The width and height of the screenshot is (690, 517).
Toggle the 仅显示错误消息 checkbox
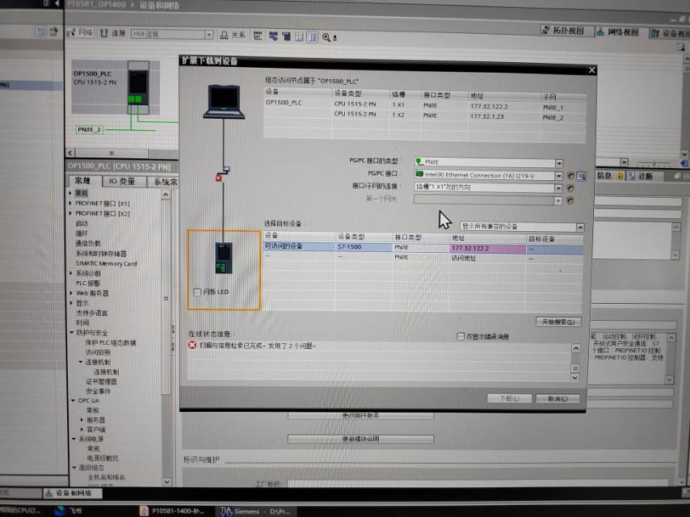[x=461, y=337]
